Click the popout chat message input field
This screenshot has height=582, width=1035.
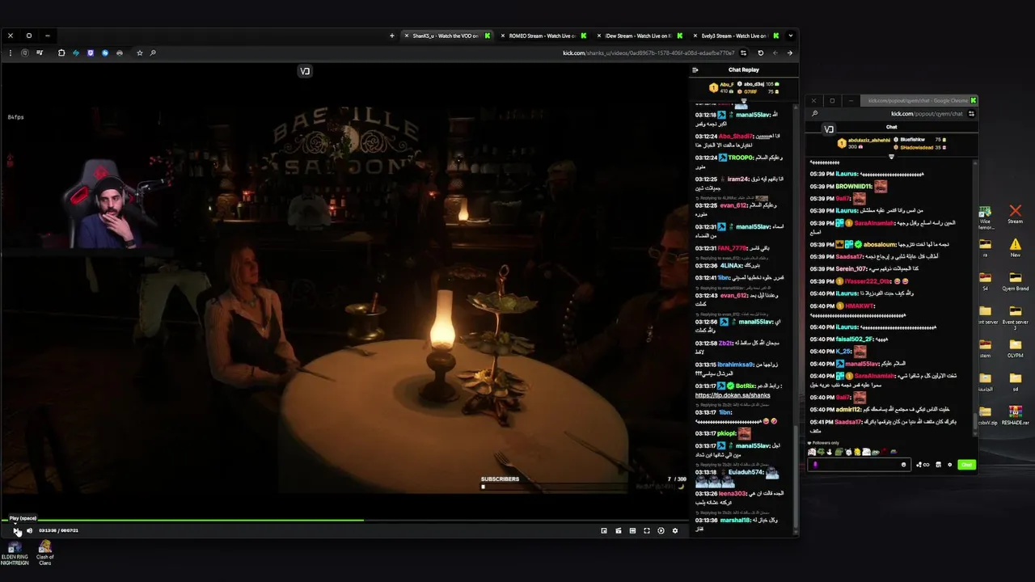point(859,465)
